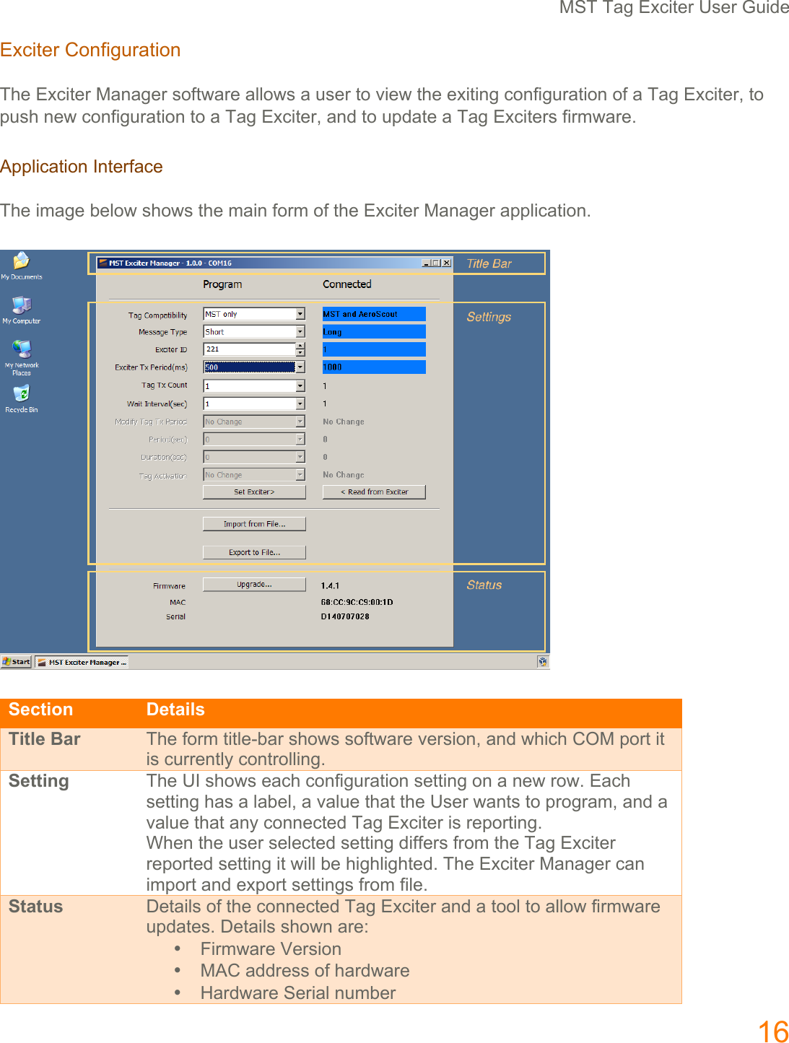789x1043 pixels.
Task: Open the Tag Tx Count dropdown
Action: [x=300, y=385]
